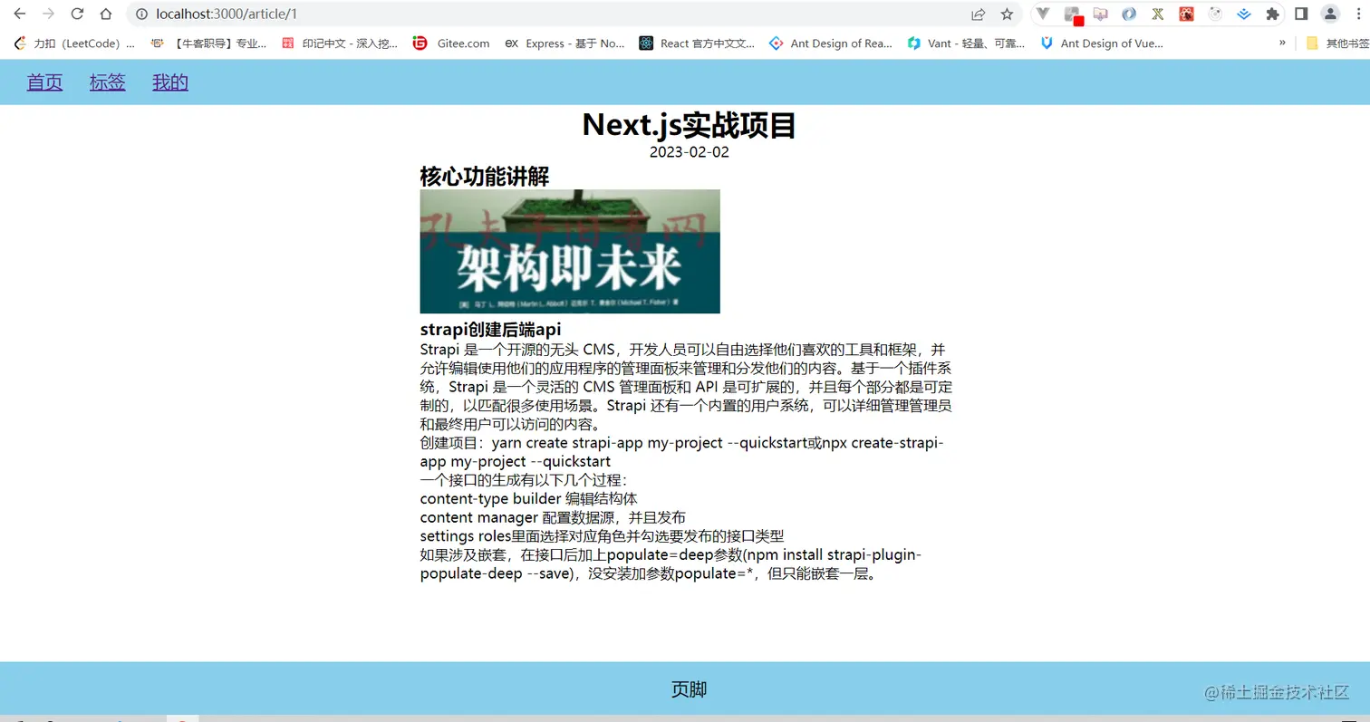Click the article date 2023-02-02
1370x722 pixels.
click(x=689, y=152)
